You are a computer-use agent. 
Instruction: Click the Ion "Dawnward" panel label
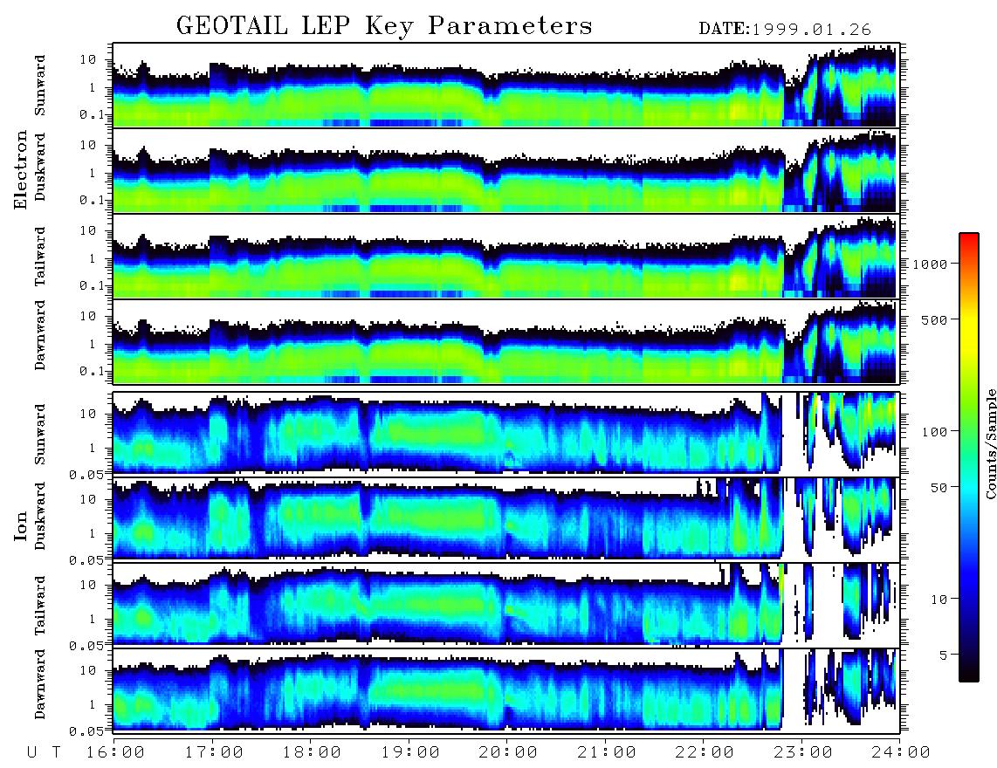(40, 684)
